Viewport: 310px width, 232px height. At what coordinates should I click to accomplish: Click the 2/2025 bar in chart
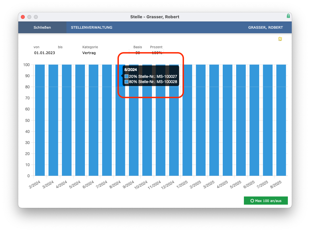pyautogui.click(x=201, y=120)
